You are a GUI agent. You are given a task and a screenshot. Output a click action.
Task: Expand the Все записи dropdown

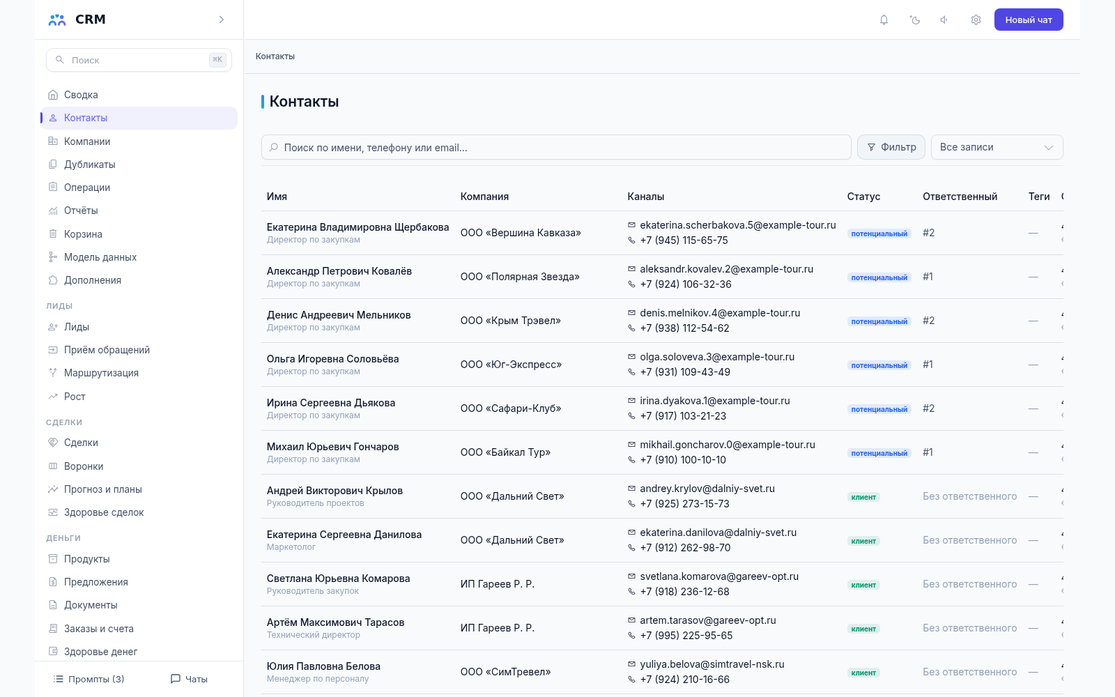[997, 147]
